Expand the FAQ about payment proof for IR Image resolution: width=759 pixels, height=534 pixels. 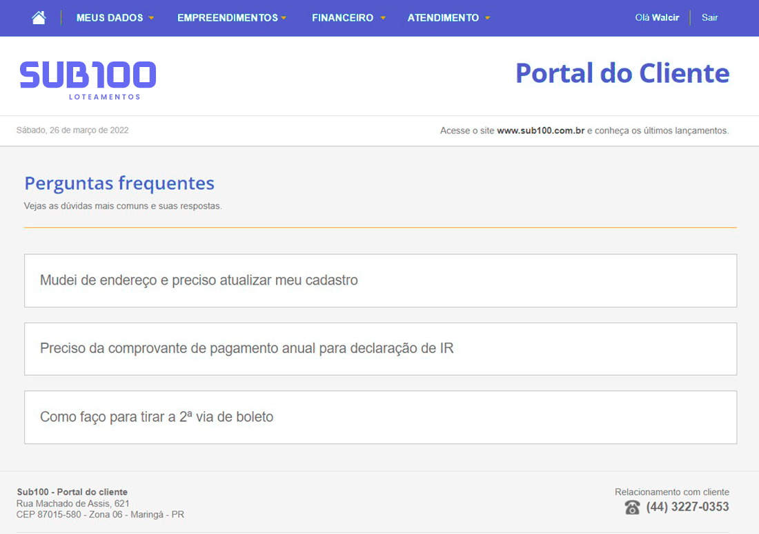click(380, 349)
